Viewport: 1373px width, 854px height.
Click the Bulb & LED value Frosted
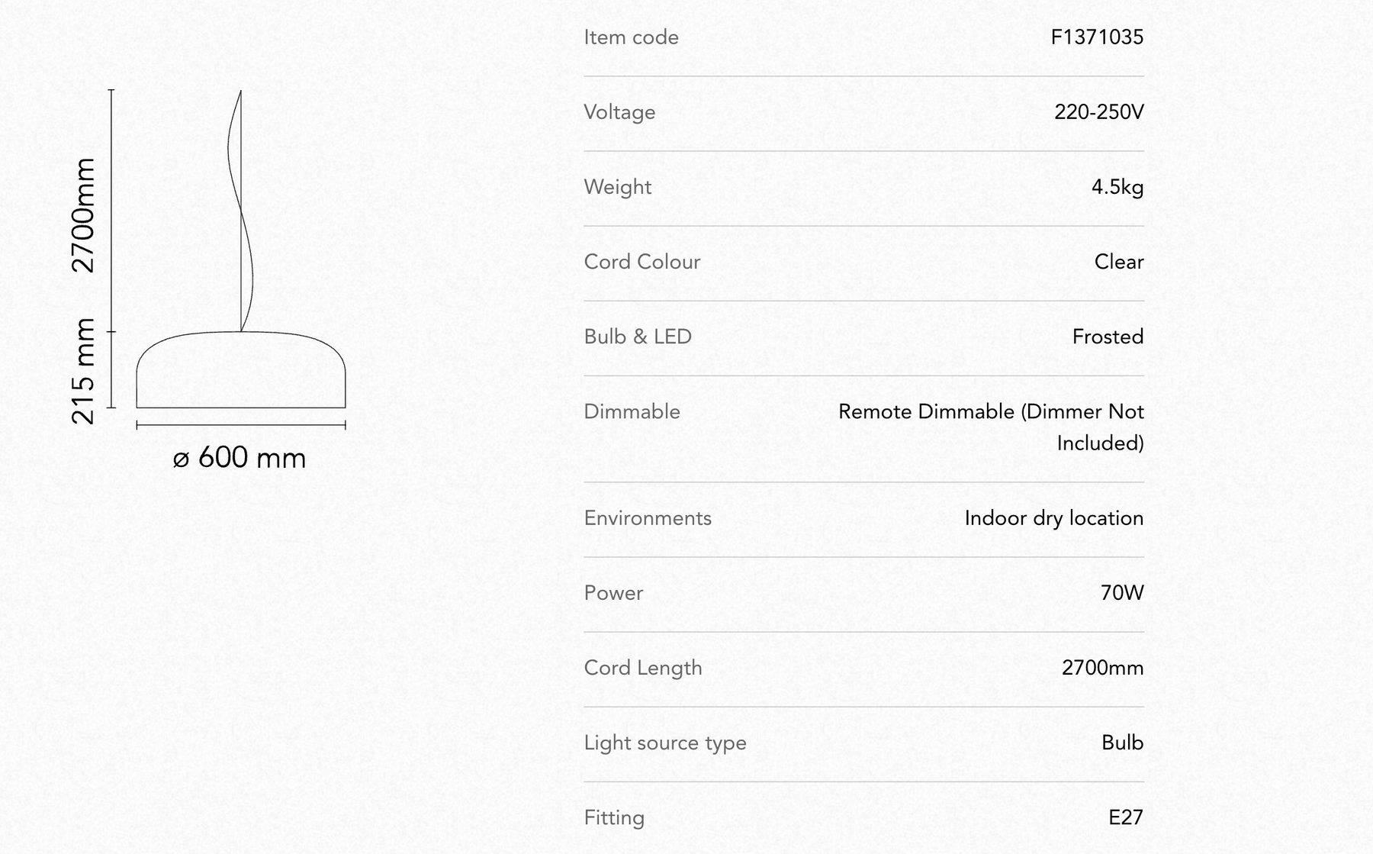[1108, 337]
